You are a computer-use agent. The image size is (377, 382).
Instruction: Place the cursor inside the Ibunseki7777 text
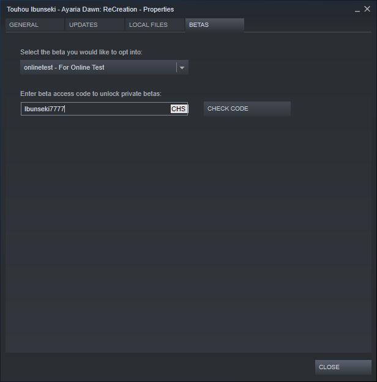click(x=44, y=109)
